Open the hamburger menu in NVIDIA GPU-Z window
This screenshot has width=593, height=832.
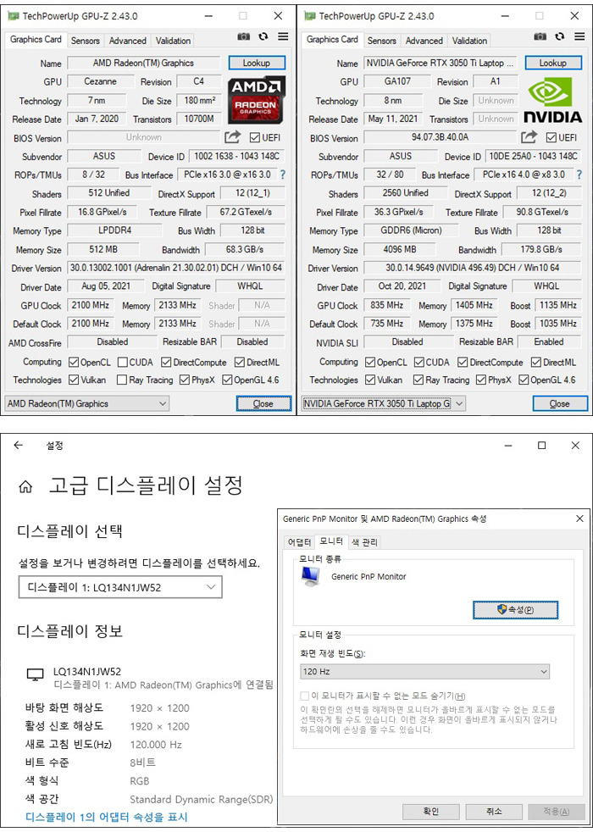point(579,36)
